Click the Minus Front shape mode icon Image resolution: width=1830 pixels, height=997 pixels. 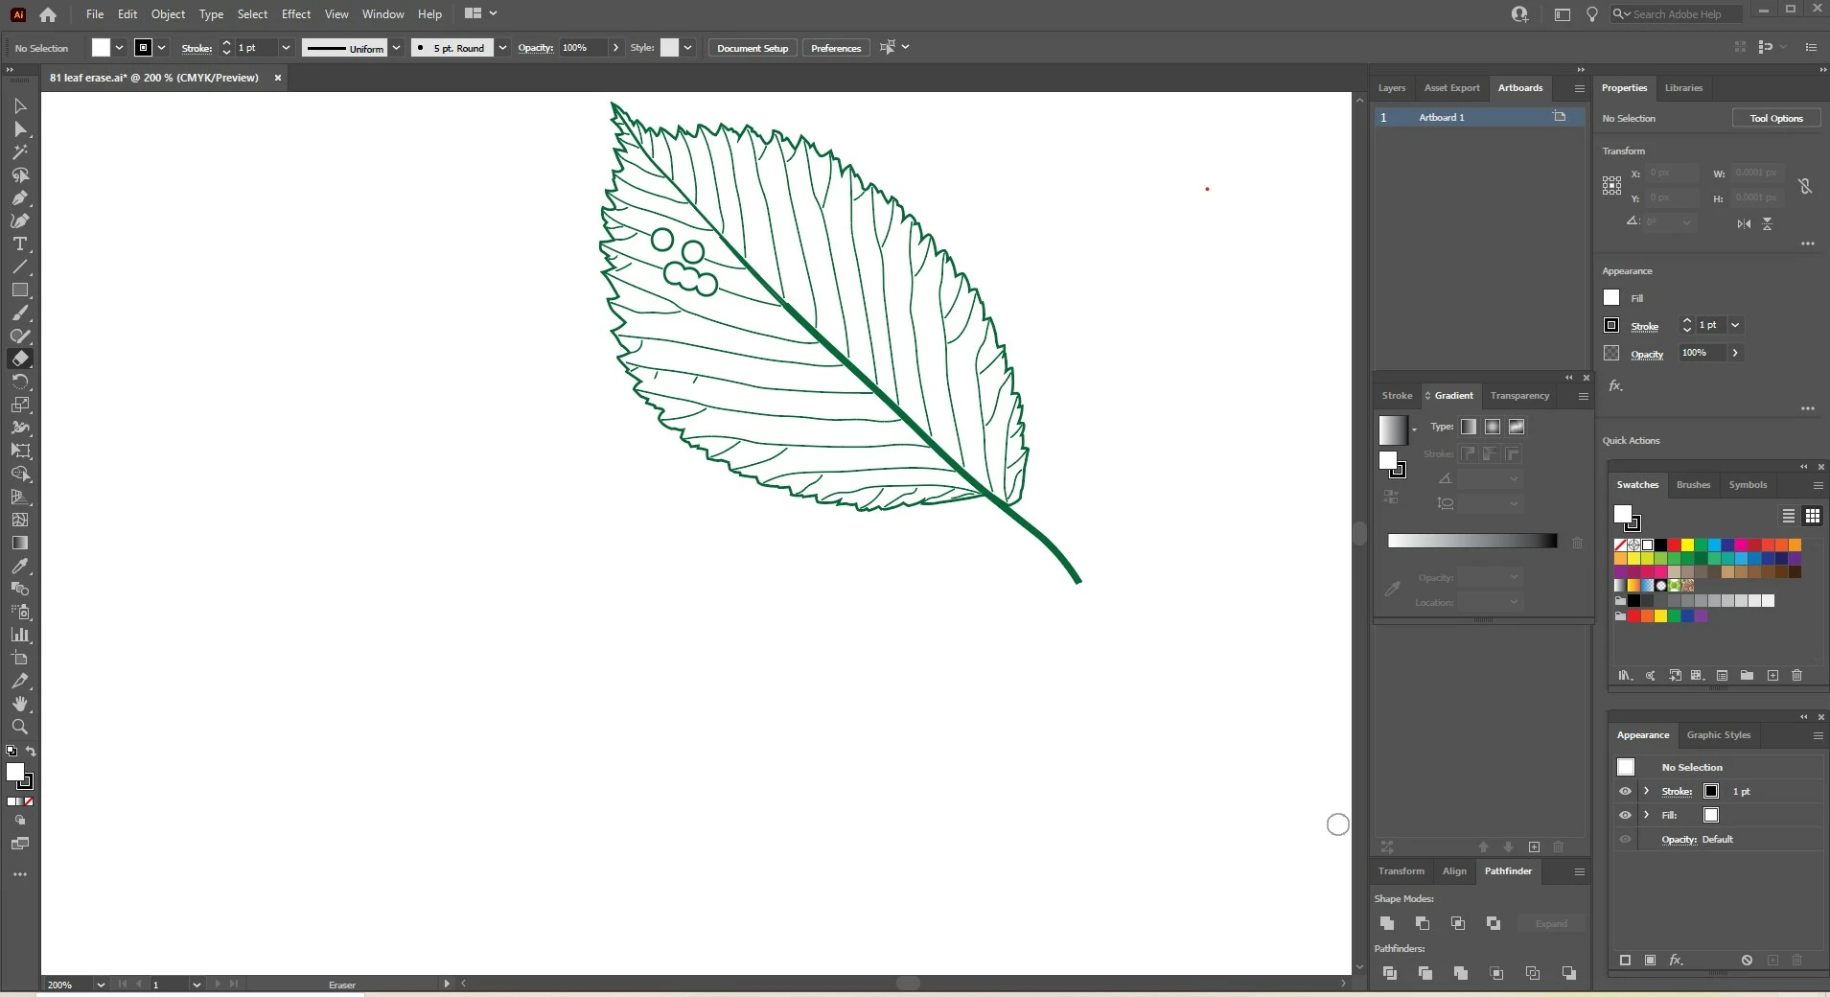[x=1423, y=923]
